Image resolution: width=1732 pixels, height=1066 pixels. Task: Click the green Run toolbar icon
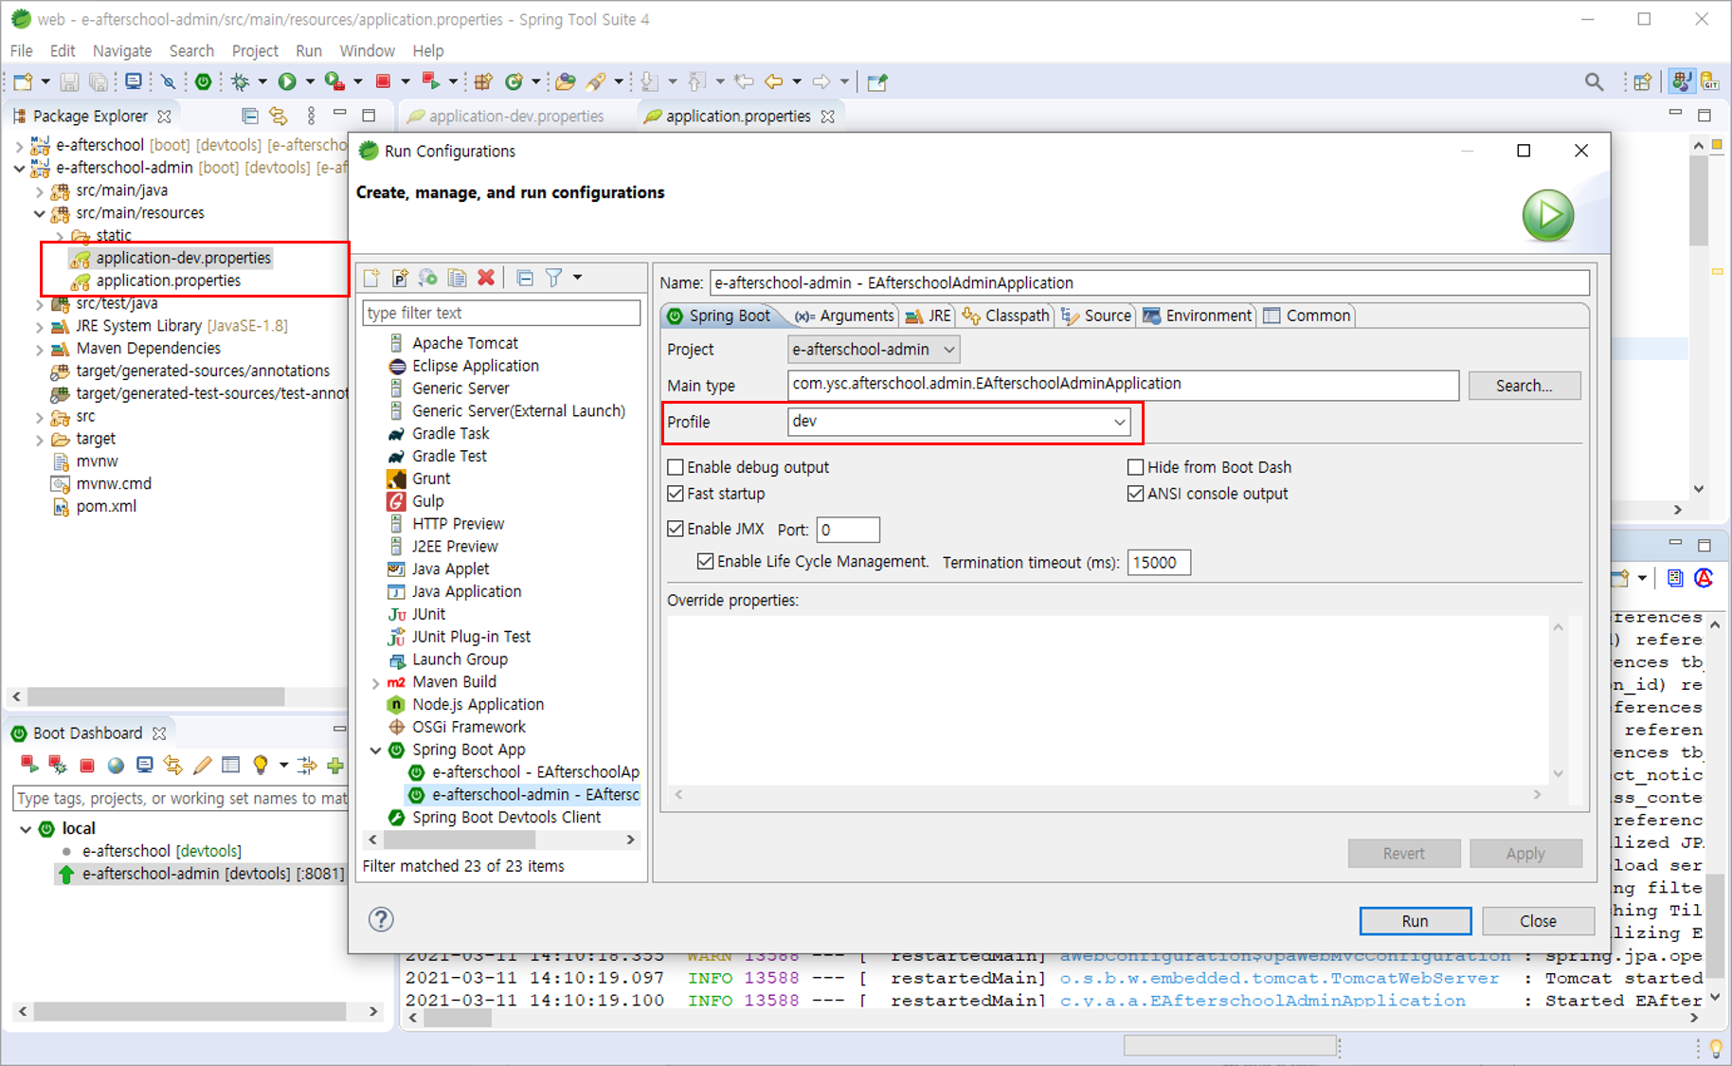tap(287, 81)
